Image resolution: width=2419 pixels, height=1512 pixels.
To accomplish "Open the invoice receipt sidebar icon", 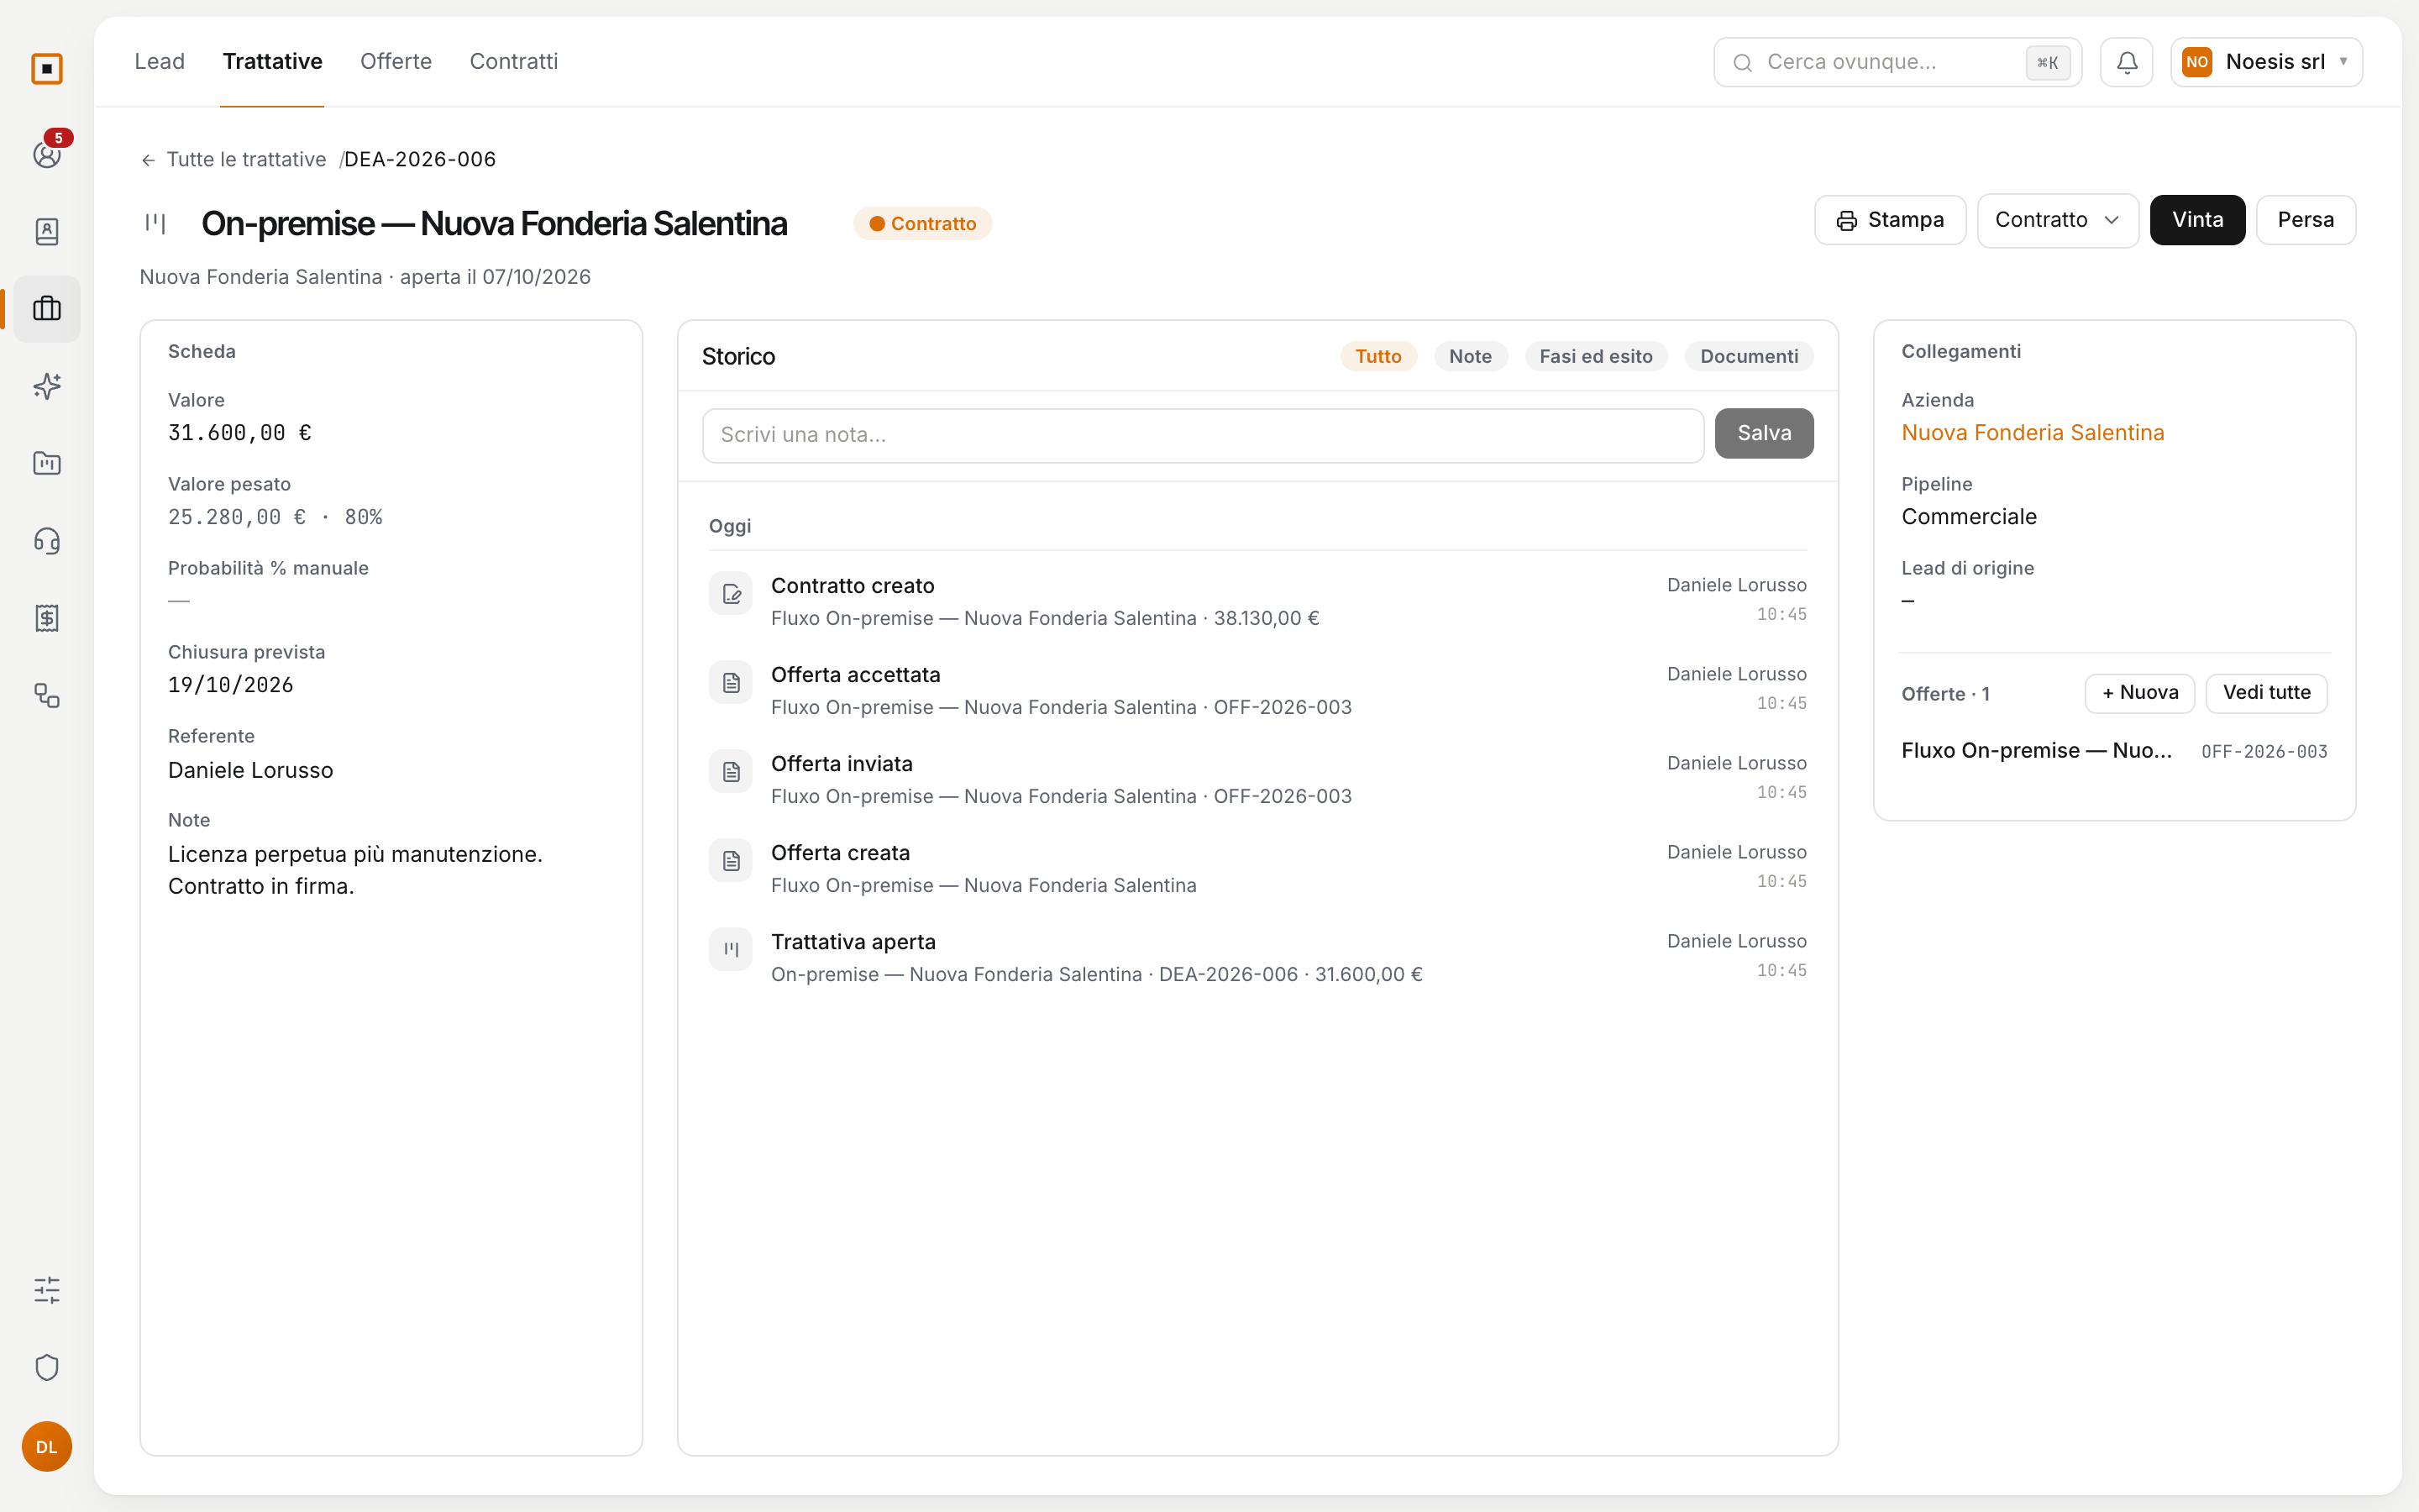I will click(x=47, y=618).
